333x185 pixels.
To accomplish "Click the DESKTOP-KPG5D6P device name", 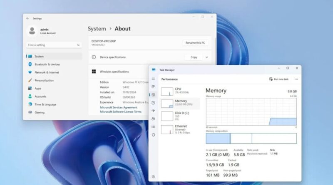I will [104, 41].
